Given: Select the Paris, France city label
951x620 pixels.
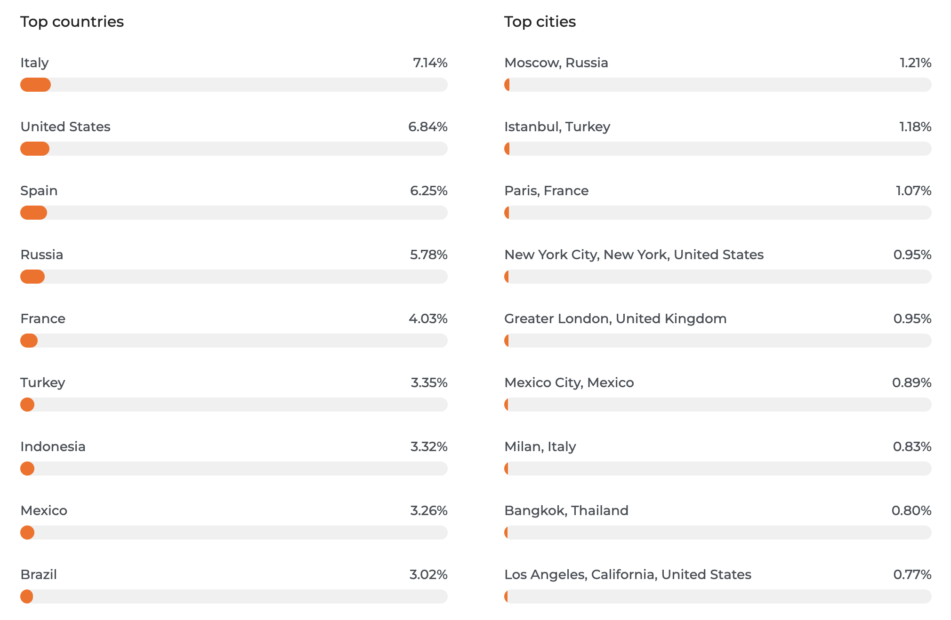Looking at the screenshot, I should (x=546, y=191).
